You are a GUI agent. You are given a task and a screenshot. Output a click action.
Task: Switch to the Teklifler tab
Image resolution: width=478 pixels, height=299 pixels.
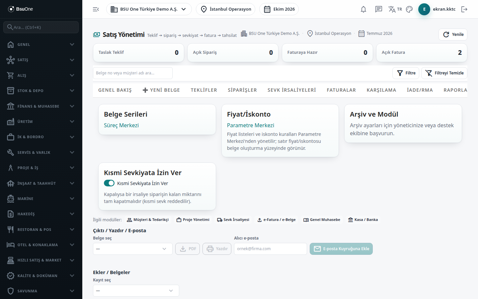pyautogui.click(x=204, y=90)
